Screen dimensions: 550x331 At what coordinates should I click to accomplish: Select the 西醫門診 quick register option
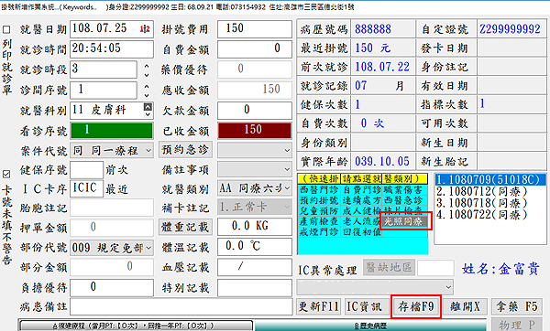319,189
